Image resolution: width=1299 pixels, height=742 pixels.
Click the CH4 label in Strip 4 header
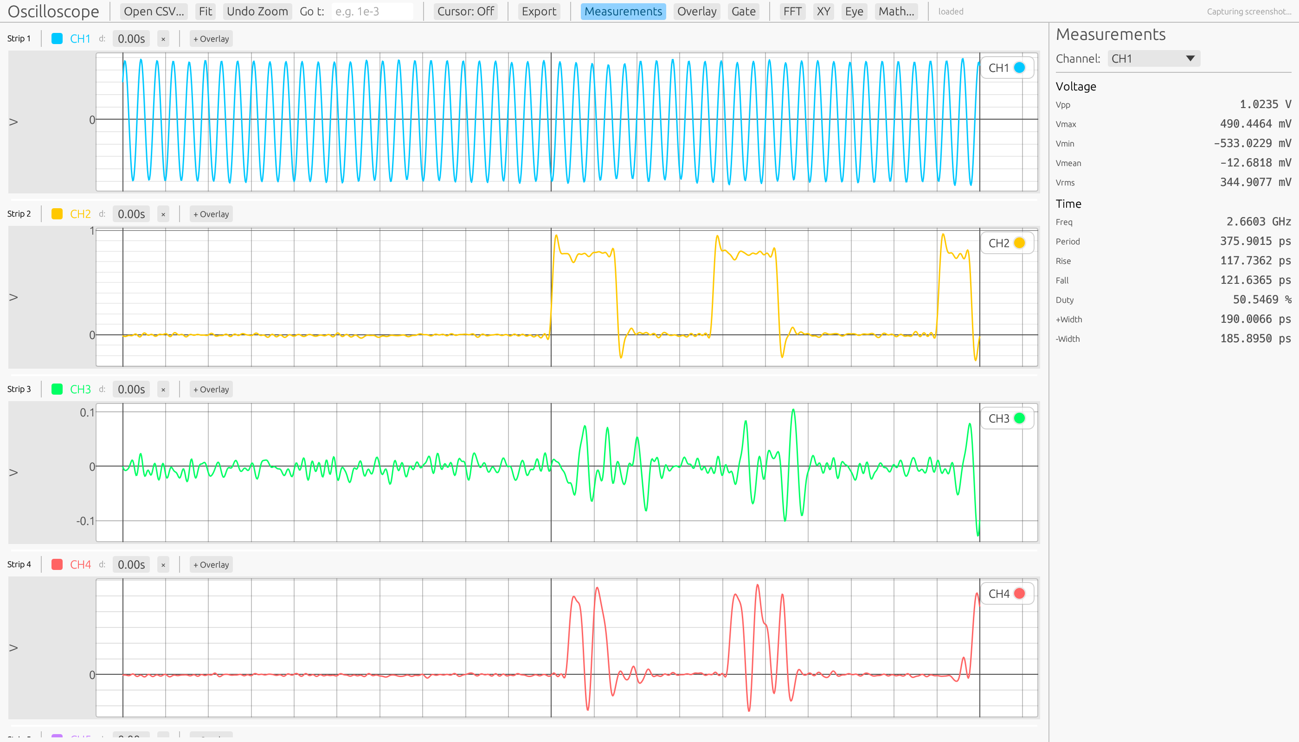coord(80,565)
